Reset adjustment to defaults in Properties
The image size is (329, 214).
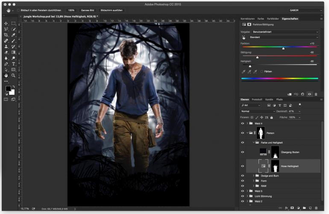point(303,94)
